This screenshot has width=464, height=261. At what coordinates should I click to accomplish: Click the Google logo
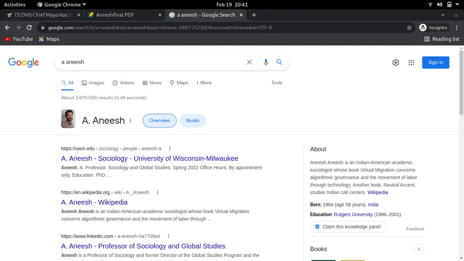tap(23, 63)
